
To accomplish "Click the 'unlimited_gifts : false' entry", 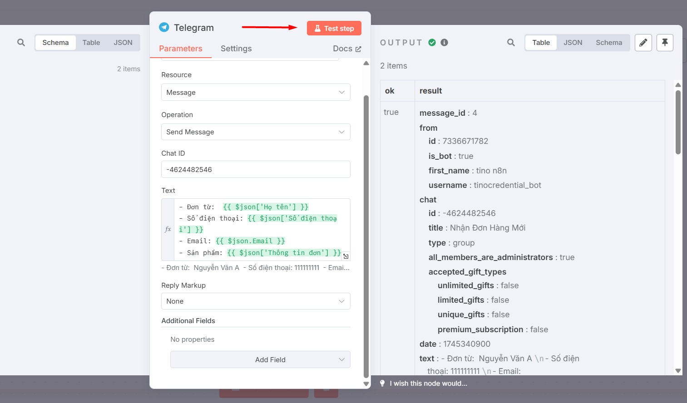I will click(x=478, y=285).
